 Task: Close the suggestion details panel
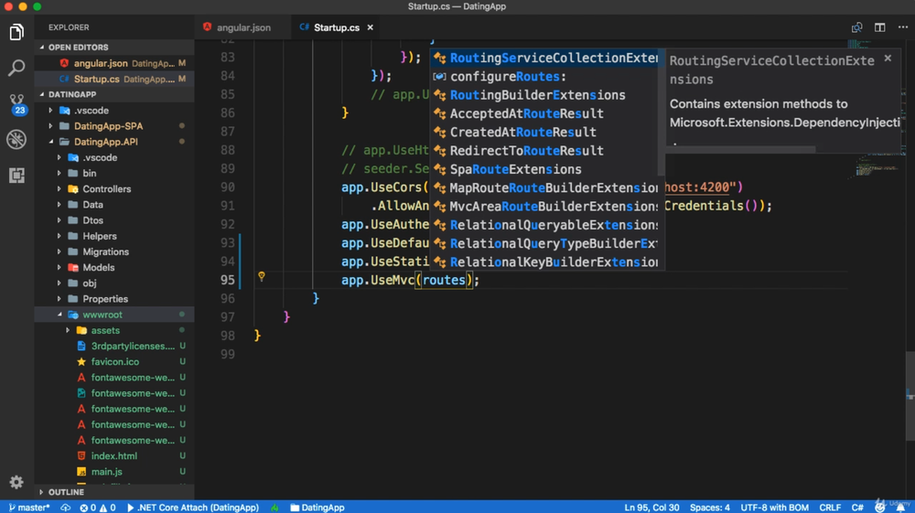pos(888,59)
